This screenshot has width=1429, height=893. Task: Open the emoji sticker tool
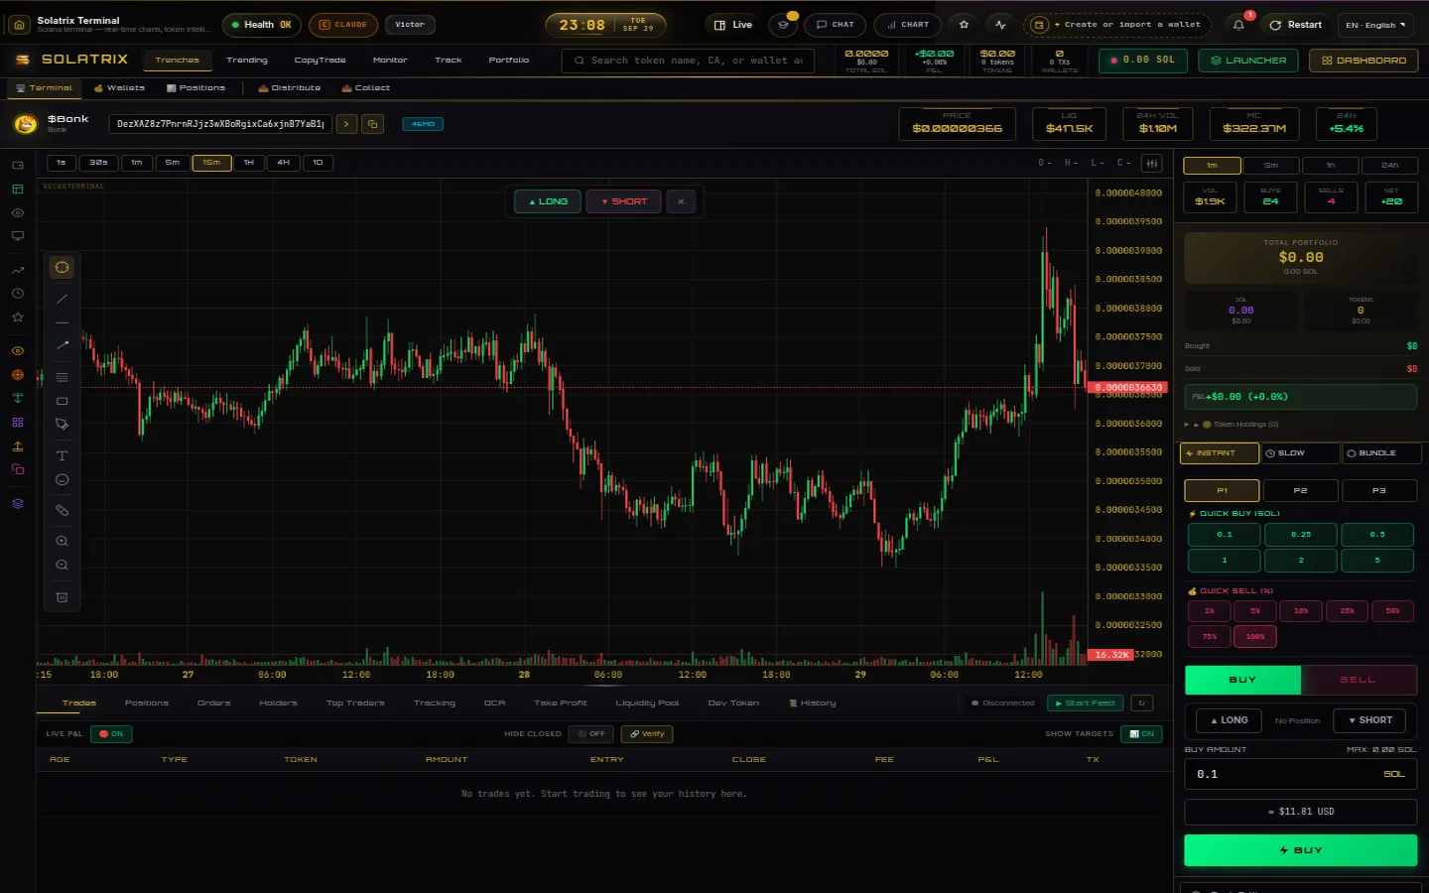point(62,479)
